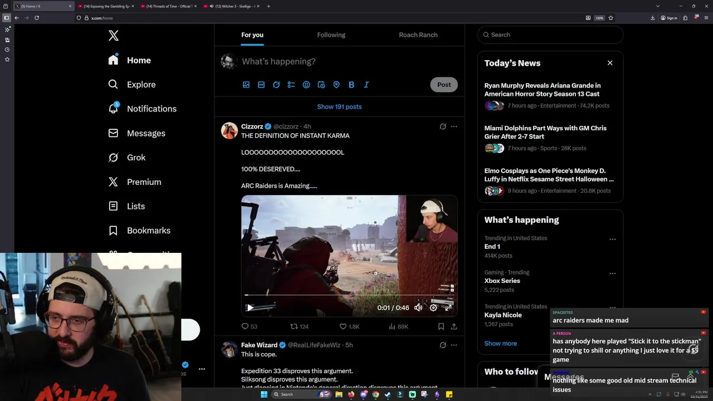The width and height of the screenshot is (713, 401).
Task: Switch to Witcher 3 Skellige browser tab
Action: coord(230,6)
